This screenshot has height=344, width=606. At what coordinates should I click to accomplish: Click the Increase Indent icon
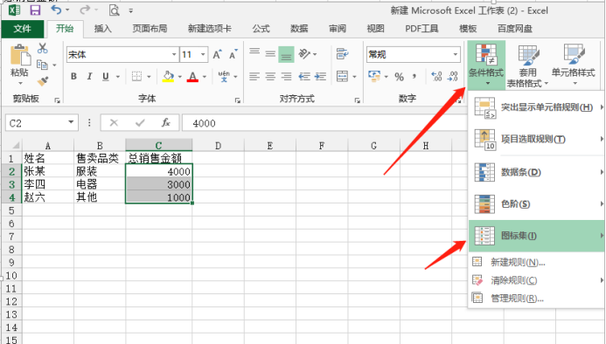320,77
